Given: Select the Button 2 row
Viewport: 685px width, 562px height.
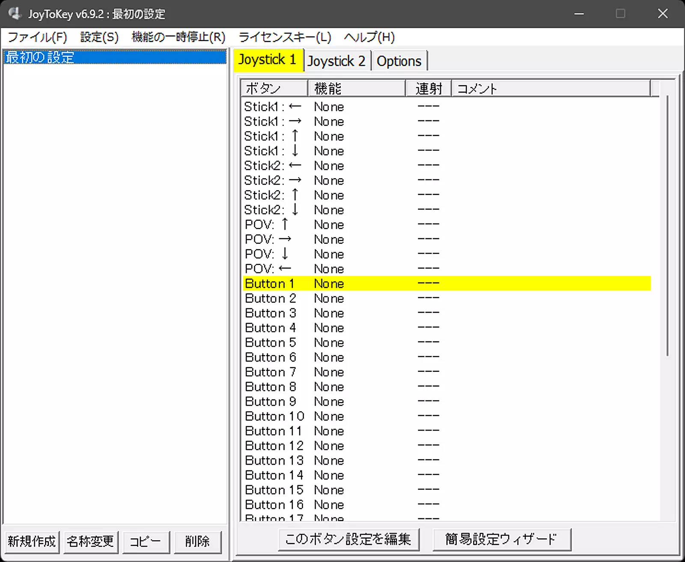Looking at the screenshot, I should click(447, 299).
